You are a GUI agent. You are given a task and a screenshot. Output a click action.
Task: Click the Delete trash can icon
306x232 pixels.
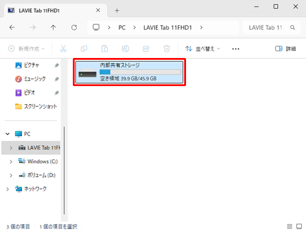(166, 49)
